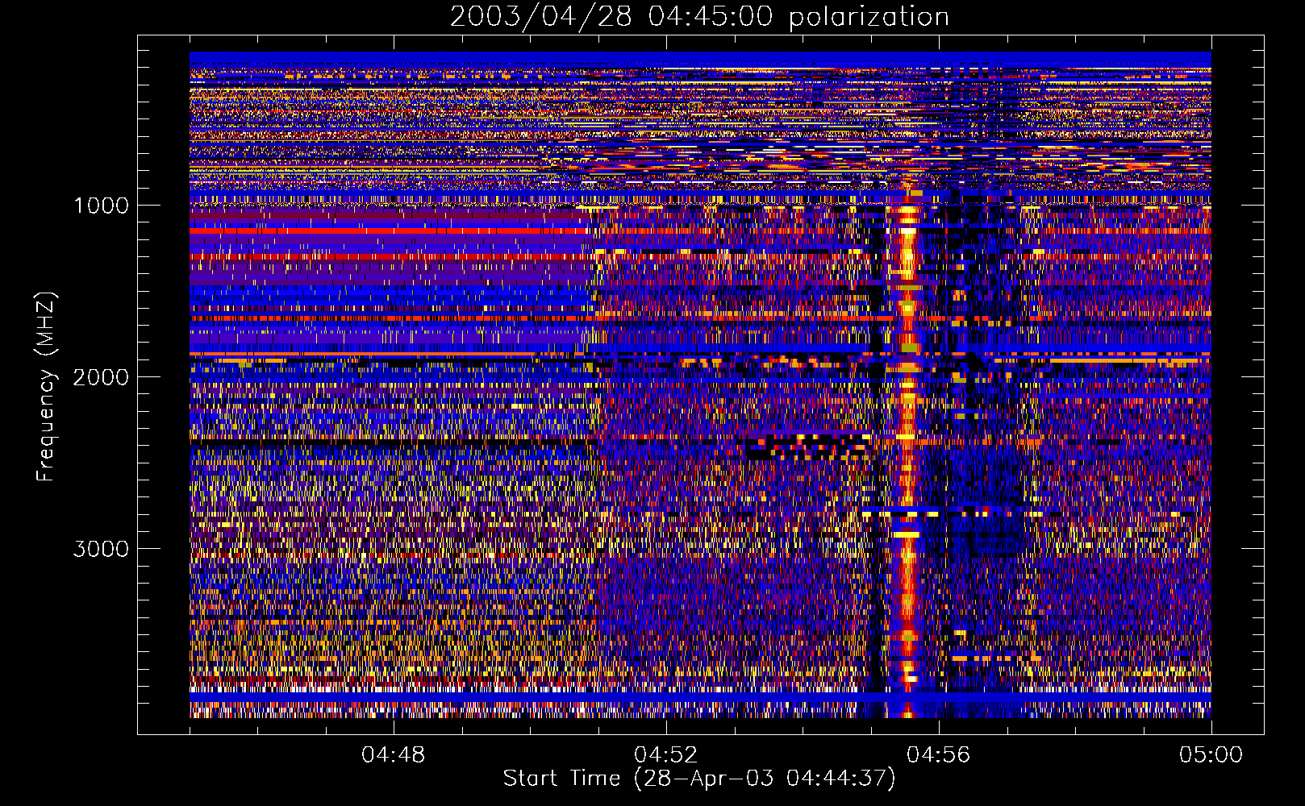This screenshot has width=1305, height=806.
Task: Click the 05:00 time tick label
Action: (x=1211, y=755)
